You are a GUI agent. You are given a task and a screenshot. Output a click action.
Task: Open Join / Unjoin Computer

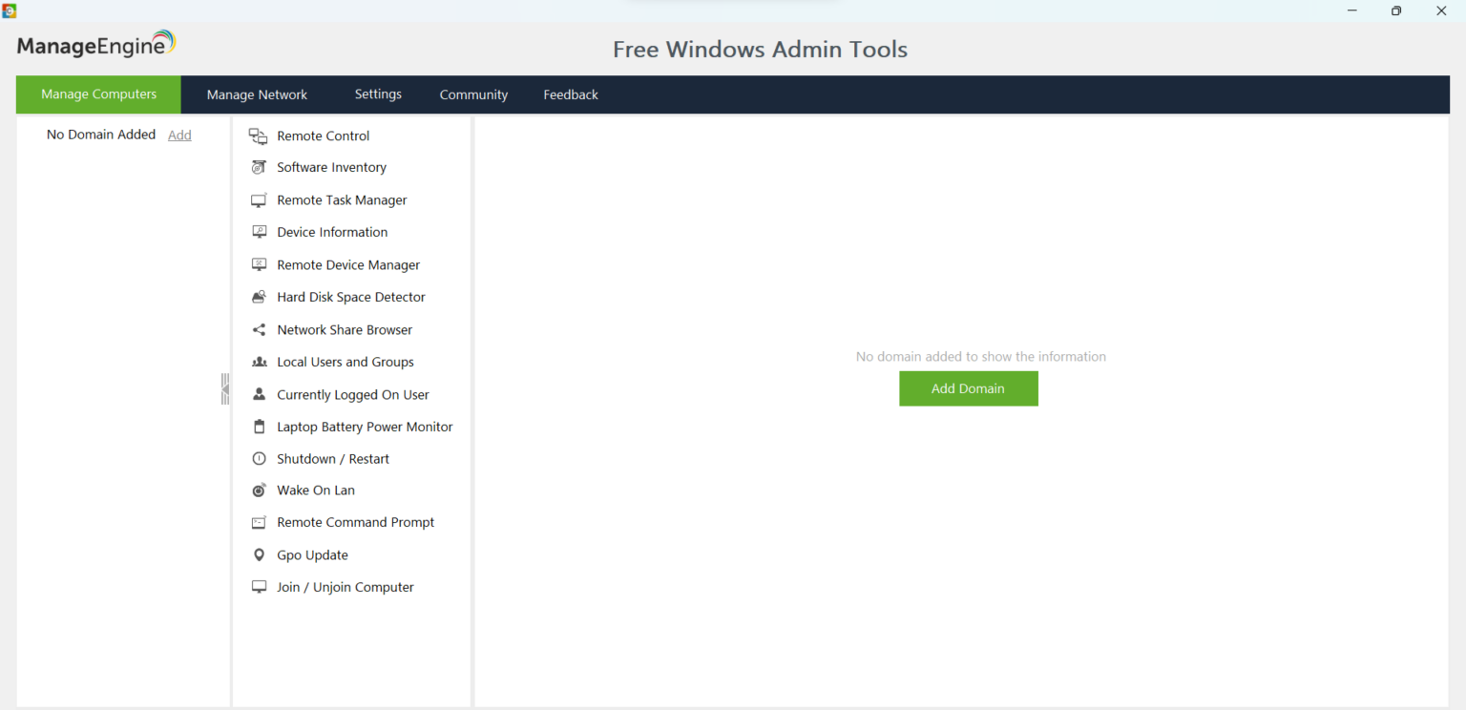click(x=345, y=587)
